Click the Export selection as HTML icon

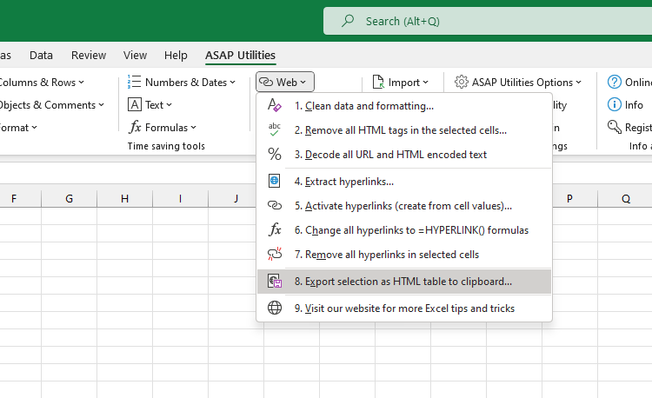(275, 282)
